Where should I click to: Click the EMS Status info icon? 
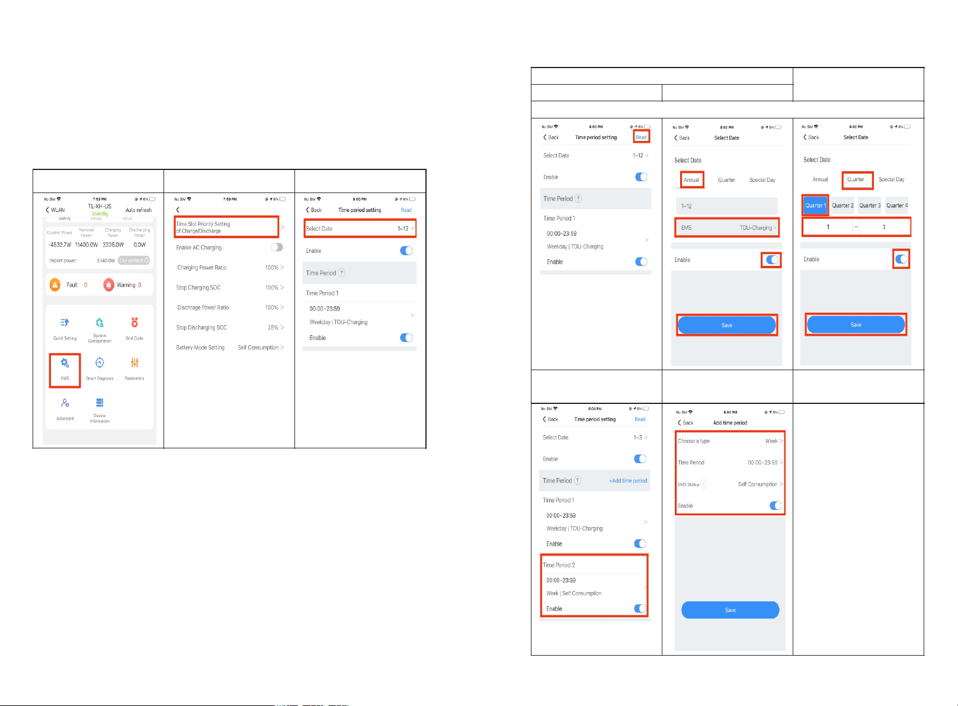704,484
